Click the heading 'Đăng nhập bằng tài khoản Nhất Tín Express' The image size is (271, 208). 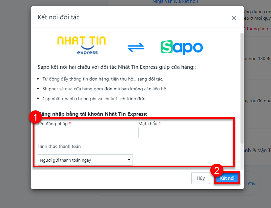tap(92, 114)
